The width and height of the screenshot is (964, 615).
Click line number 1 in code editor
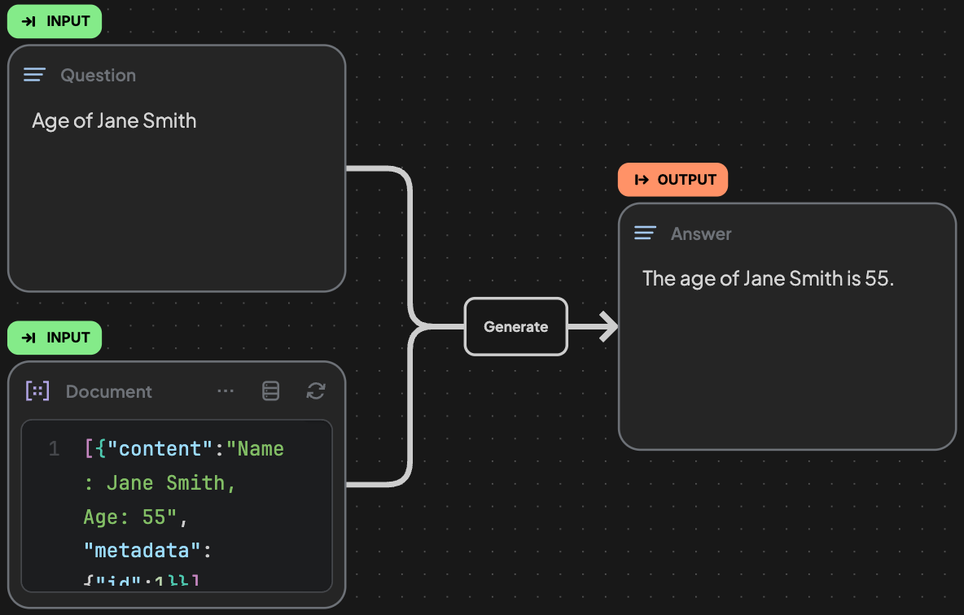54,448
